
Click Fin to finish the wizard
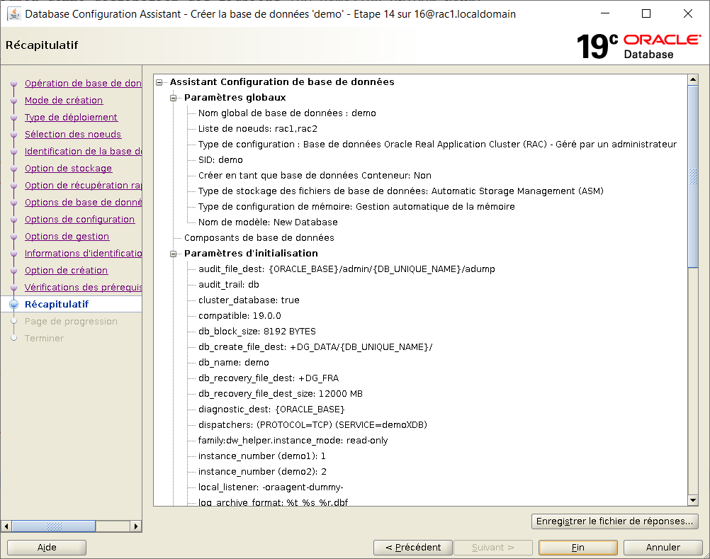tap(577, 547)
